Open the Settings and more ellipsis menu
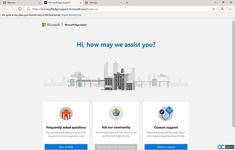Image resolution: width=235 pixels, height=150 pixels. pos(230,9)
